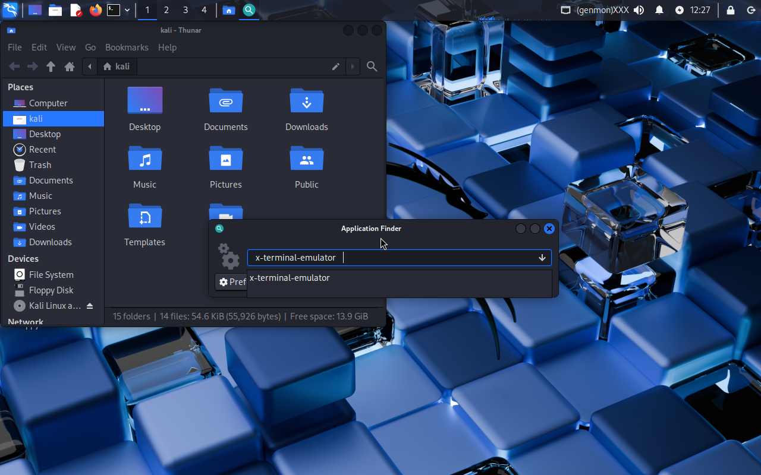Image resolution: width=761 pixels, height=475 pixels.
Task: Click the power manager icon in the tray
Action: [x=680, y=10]
